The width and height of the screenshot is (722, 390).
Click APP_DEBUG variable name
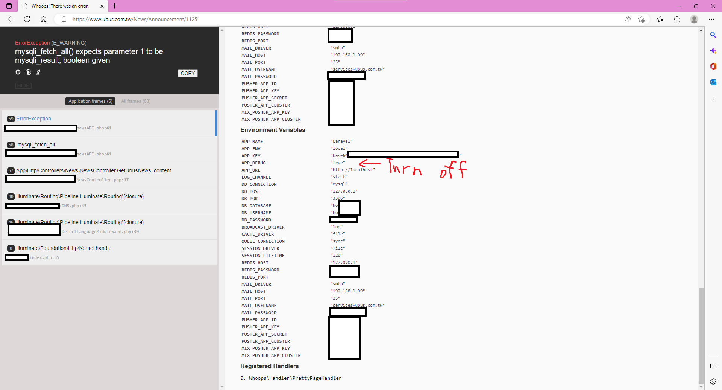253,163
